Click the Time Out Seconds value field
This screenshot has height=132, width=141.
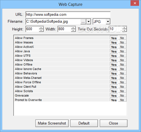click(116, 29)
